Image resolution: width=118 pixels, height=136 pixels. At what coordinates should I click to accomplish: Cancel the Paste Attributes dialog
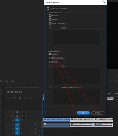(x=98, y=113)
